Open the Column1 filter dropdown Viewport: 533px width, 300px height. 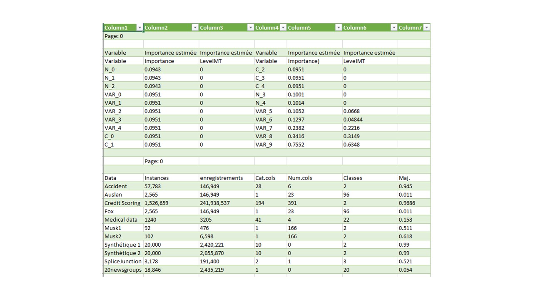click(139, 28)
